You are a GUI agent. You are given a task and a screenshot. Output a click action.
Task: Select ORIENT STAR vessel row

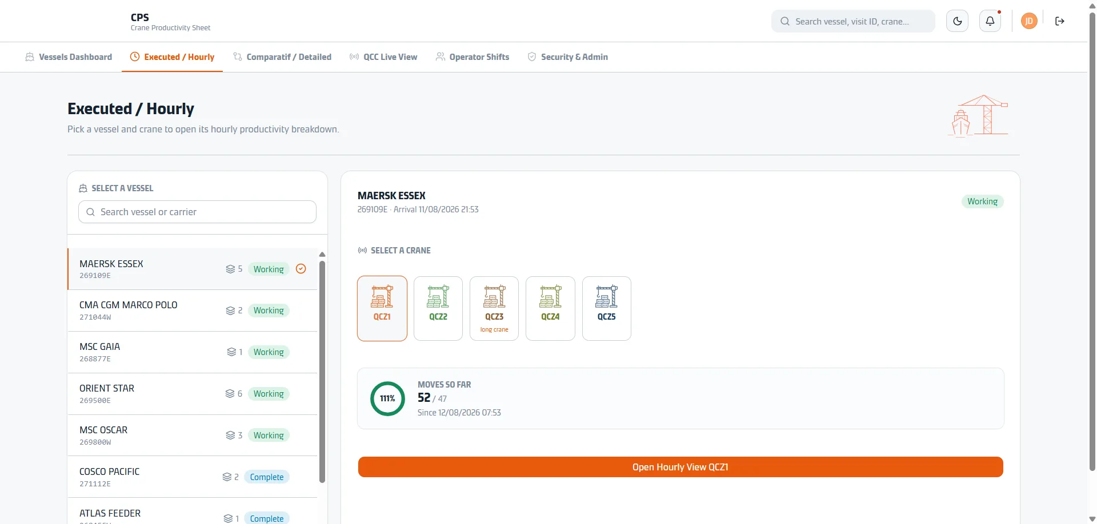[193, 394]
